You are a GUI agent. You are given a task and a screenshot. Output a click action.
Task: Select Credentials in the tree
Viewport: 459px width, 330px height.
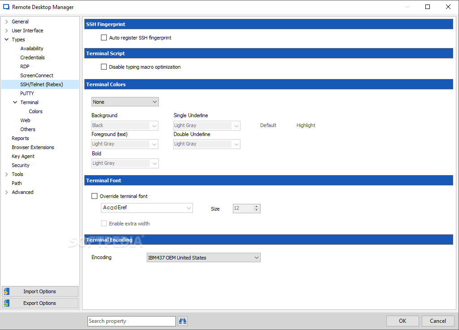[32, 57]
